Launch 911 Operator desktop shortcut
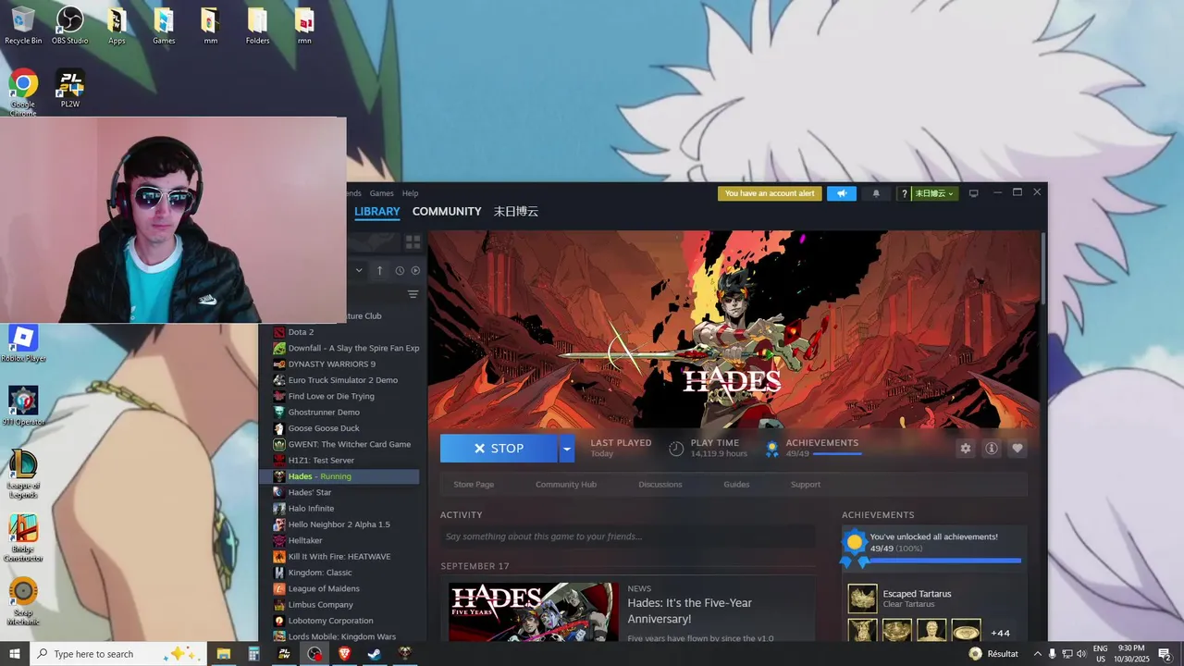The image size is (1184, 666). pos(23,406)
